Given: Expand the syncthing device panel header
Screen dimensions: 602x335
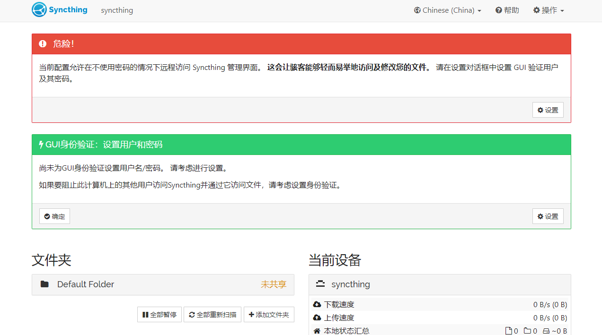Looking at the screenshot, I should tap(440, 284).
